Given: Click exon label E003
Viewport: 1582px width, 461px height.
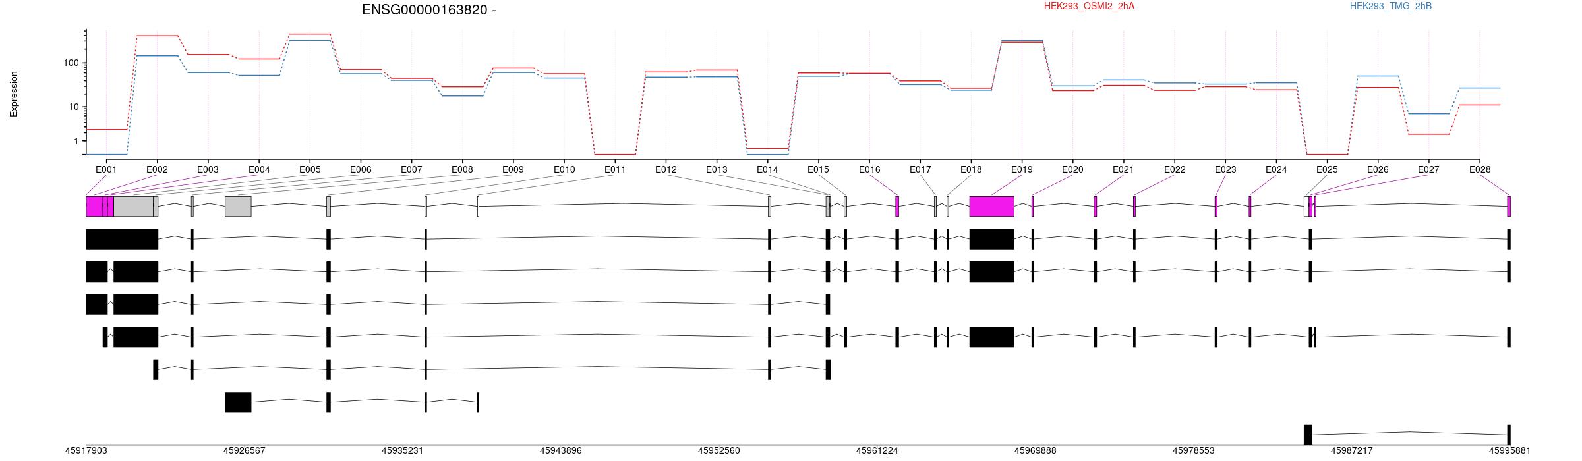Looking at the screenshot, I should [208, 169].
